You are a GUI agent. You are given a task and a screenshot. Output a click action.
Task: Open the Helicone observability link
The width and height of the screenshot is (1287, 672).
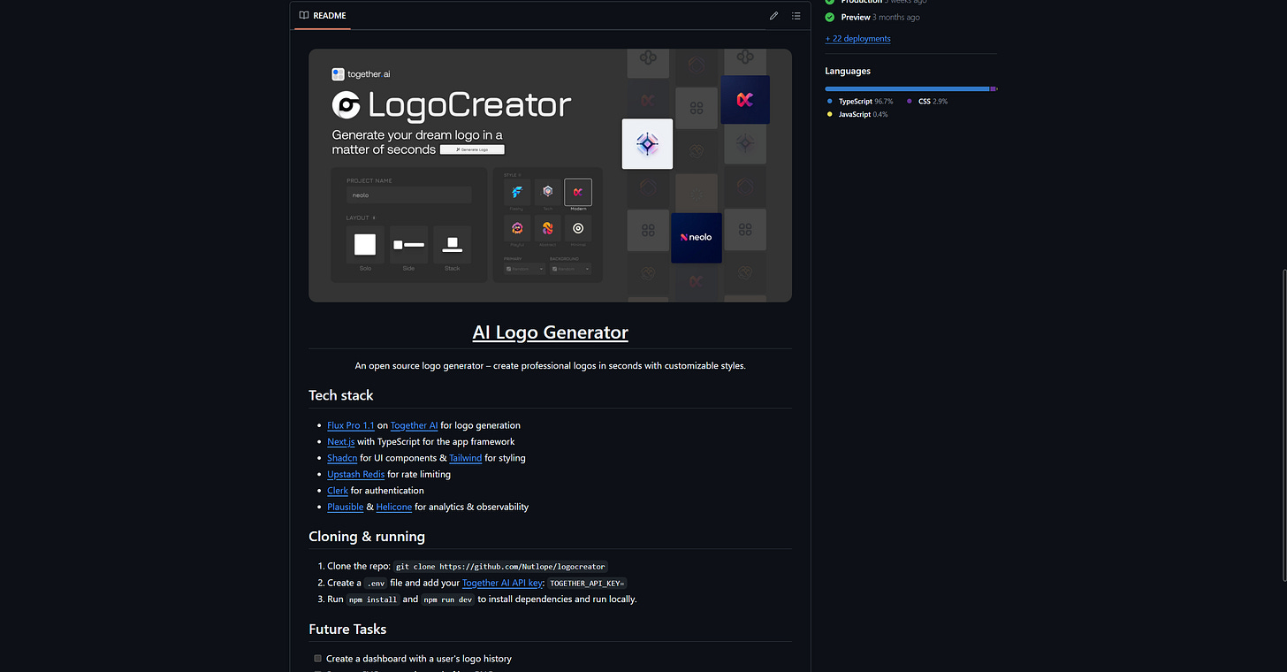[x=394, y=507]
